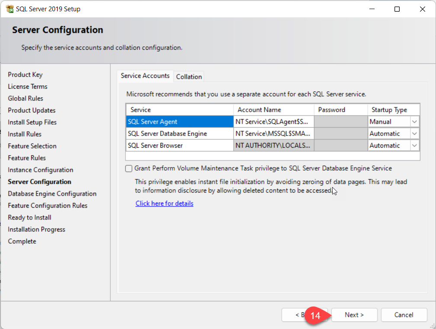Click the Password column header
This screenshot has width=436, height=329.
pos(341,110)
